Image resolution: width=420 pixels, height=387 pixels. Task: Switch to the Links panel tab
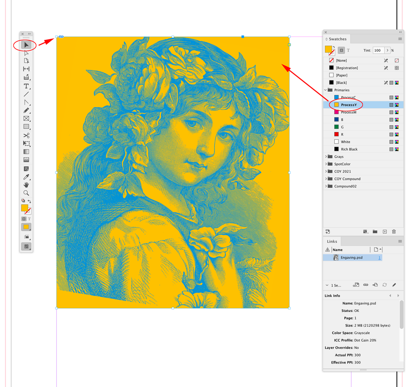click(x=332, y=241)
